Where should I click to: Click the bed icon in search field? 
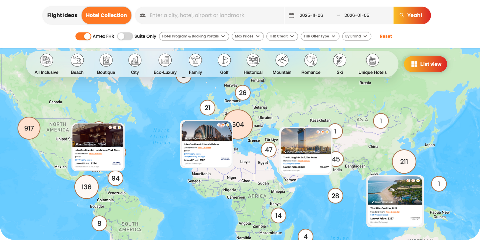coord(143,15)
